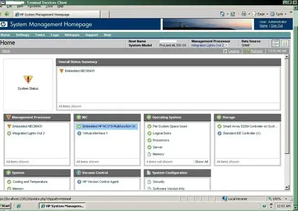Click the Legend icon in toolbar

[225, 51]
